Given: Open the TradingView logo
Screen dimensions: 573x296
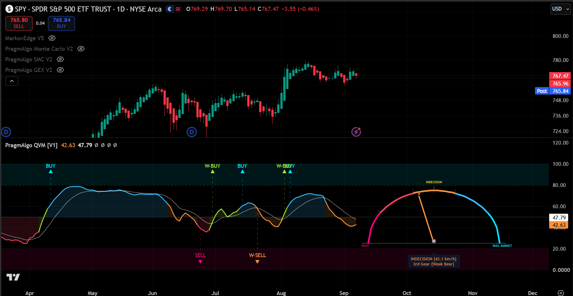Looking at the screenshot, I should coord(13,277).
